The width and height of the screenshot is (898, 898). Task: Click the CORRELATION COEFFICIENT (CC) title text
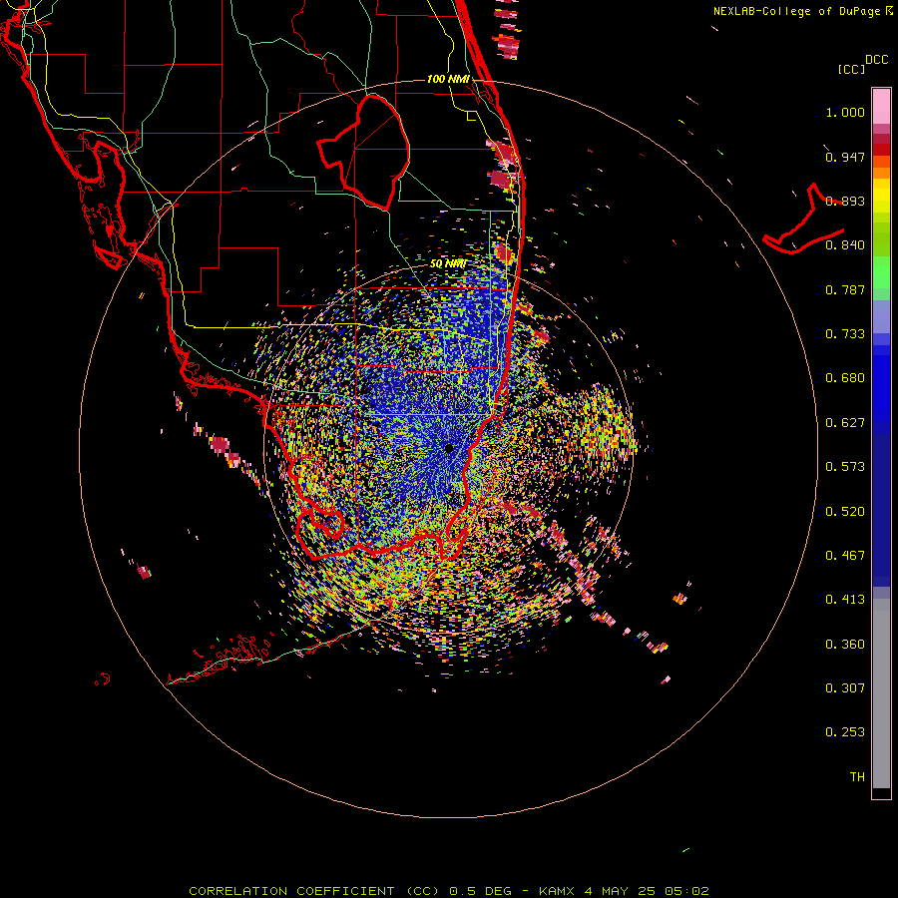click(312, 891)
